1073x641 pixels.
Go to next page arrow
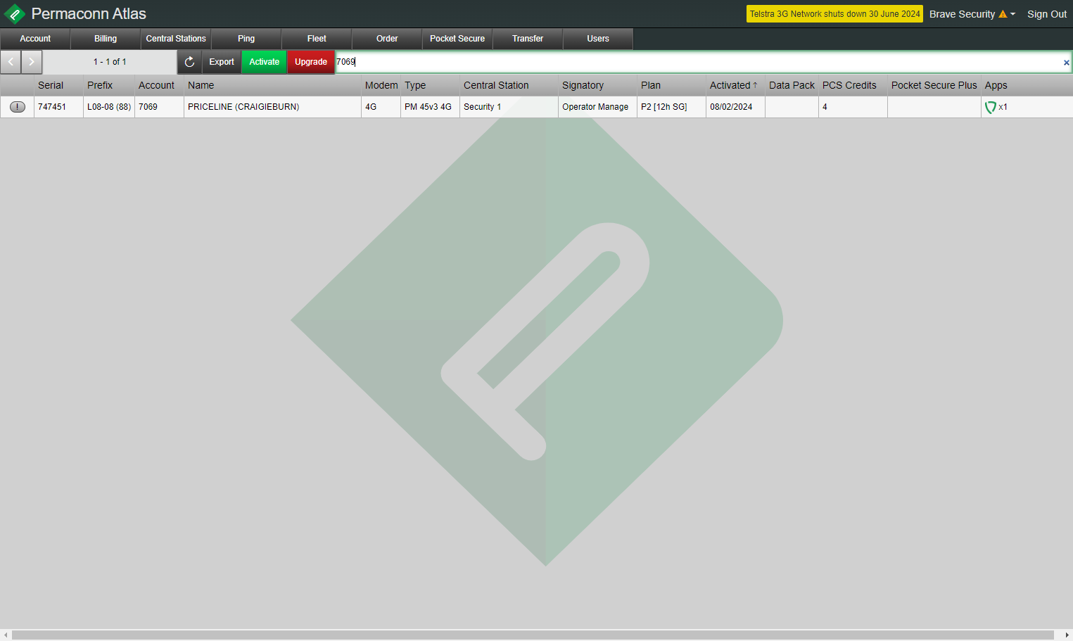[x=32, y=62]
